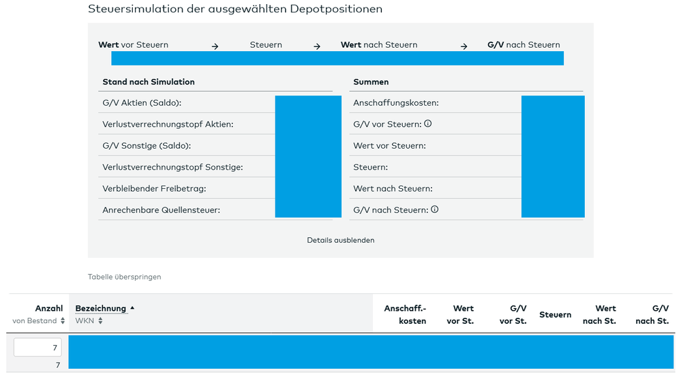Click sort arrows next to WKN
The image size is (681, 377).
click(x=100, y=321)
